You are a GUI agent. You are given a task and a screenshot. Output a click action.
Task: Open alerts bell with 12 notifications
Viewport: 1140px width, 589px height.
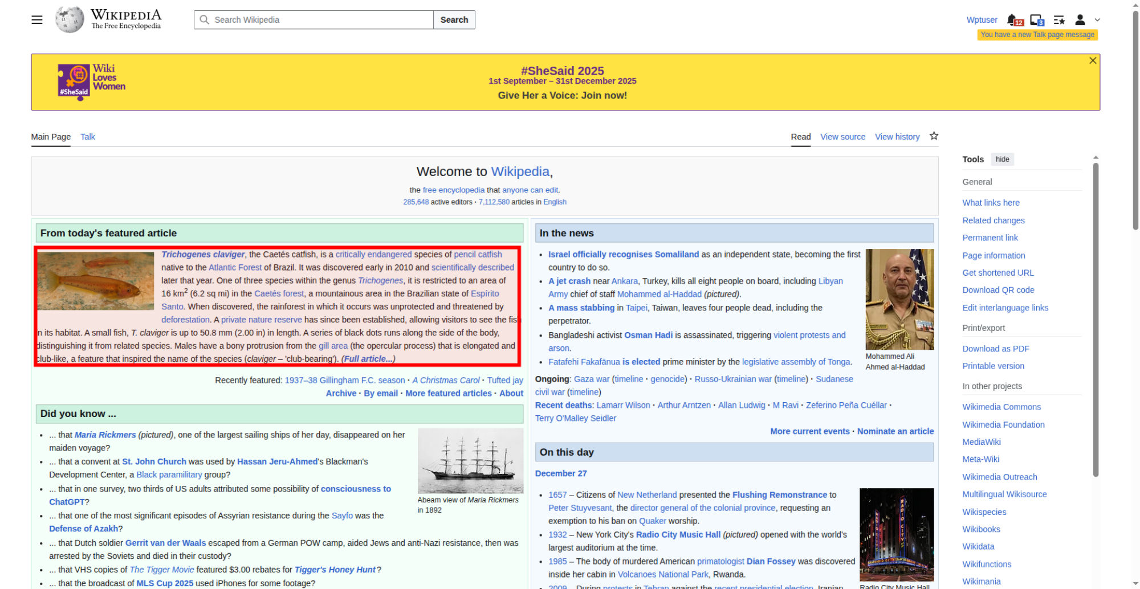[x=1013, y=20]
